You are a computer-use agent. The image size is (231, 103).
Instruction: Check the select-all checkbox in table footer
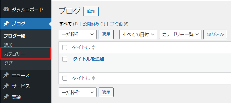pyautogui.click(x=65, y=78)
